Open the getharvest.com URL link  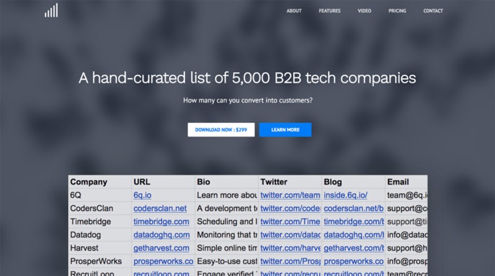161,248
